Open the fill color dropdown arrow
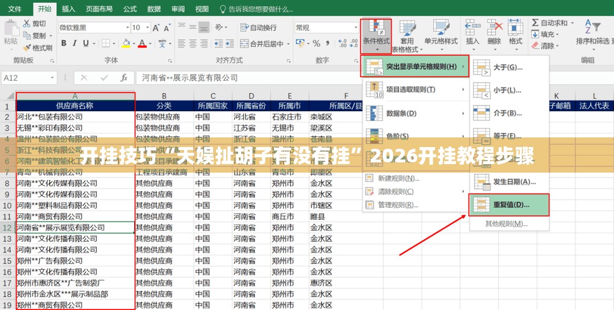This screenshot has height=310, width=614. point(134,43)
